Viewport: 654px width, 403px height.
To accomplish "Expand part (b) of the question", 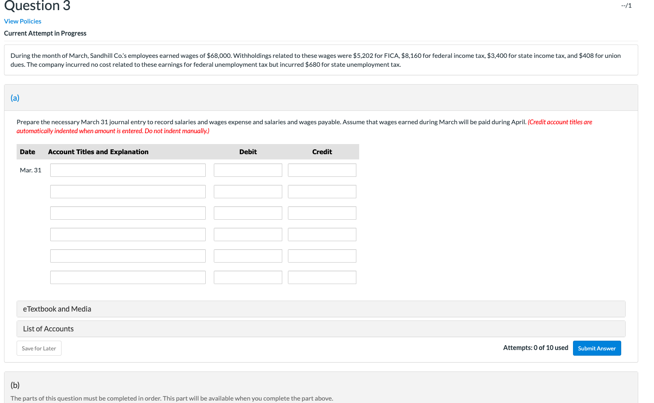I will (15, 384).
